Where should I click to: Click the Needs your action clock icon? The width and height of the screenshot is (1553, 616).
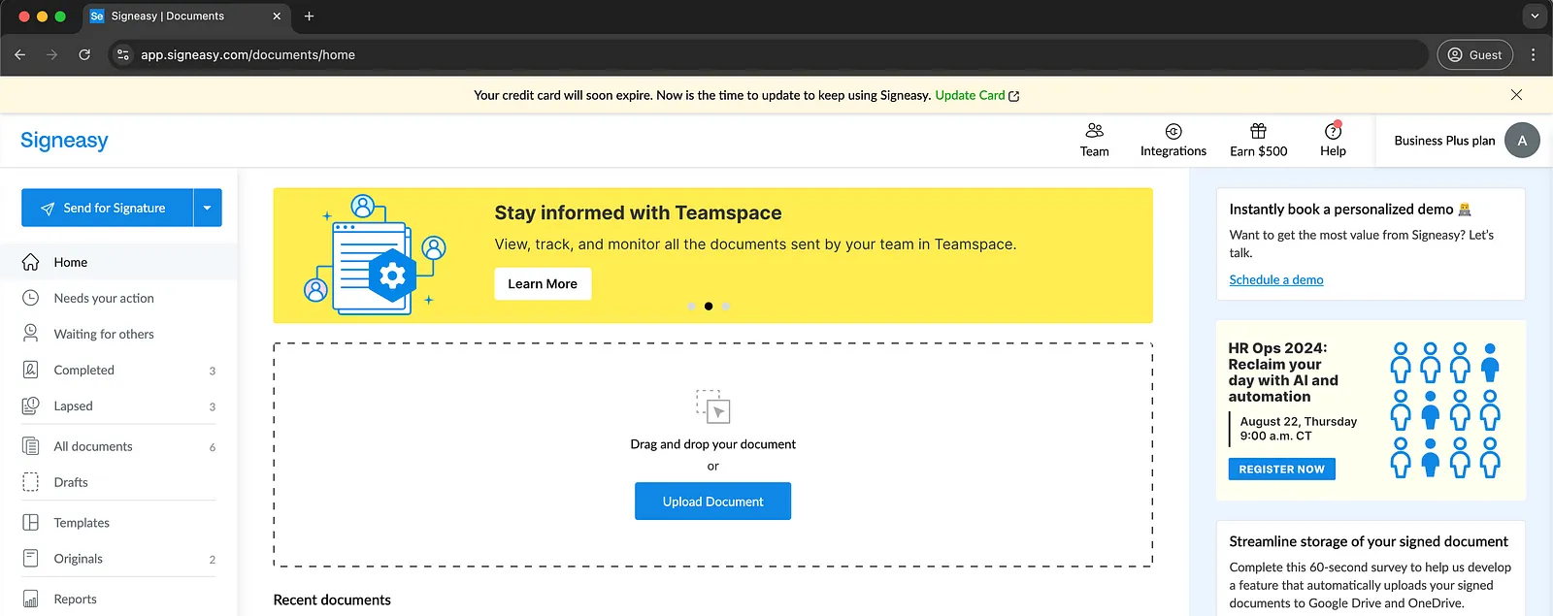[31, 298]
